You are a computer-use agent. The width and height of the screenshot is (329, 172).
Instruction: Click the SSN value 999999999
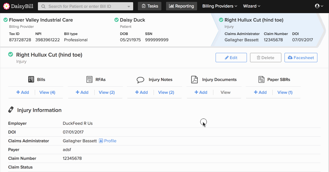(157, 40)
